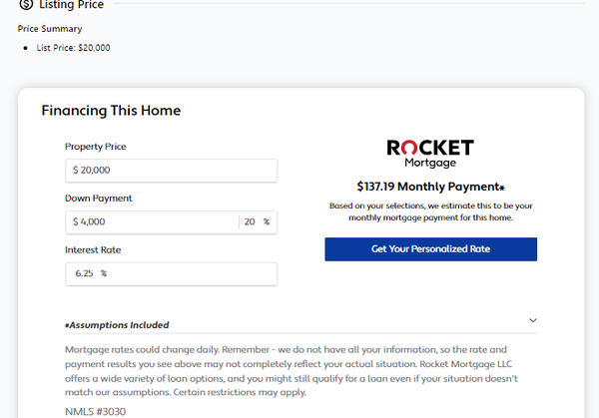599x418 pixels.
Task: Collapse the Assumptions Included chevron arrow
Action: [533, 320]
